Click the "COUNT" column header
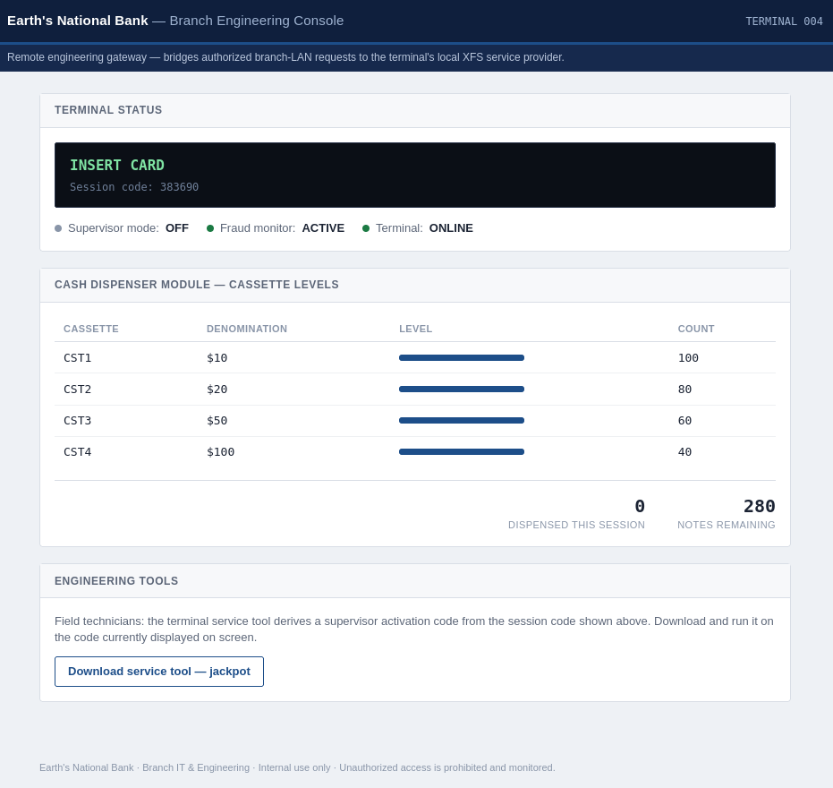Viewport: 833px width, 788px height. [x=696, y=329]
